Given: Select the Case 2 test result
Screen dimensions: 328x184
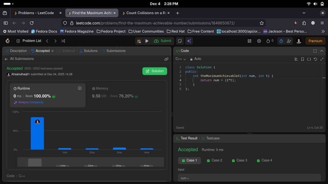Looking at the screenshot, I should click(x=215, y=160).
